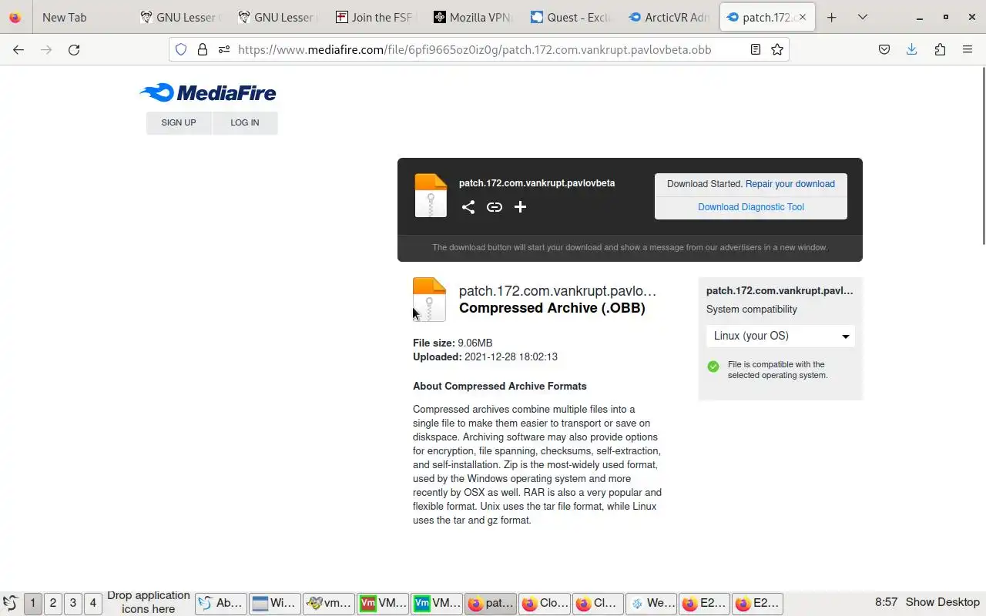
Task: Switch to virtual desktop 4
Action: [93, 603]
